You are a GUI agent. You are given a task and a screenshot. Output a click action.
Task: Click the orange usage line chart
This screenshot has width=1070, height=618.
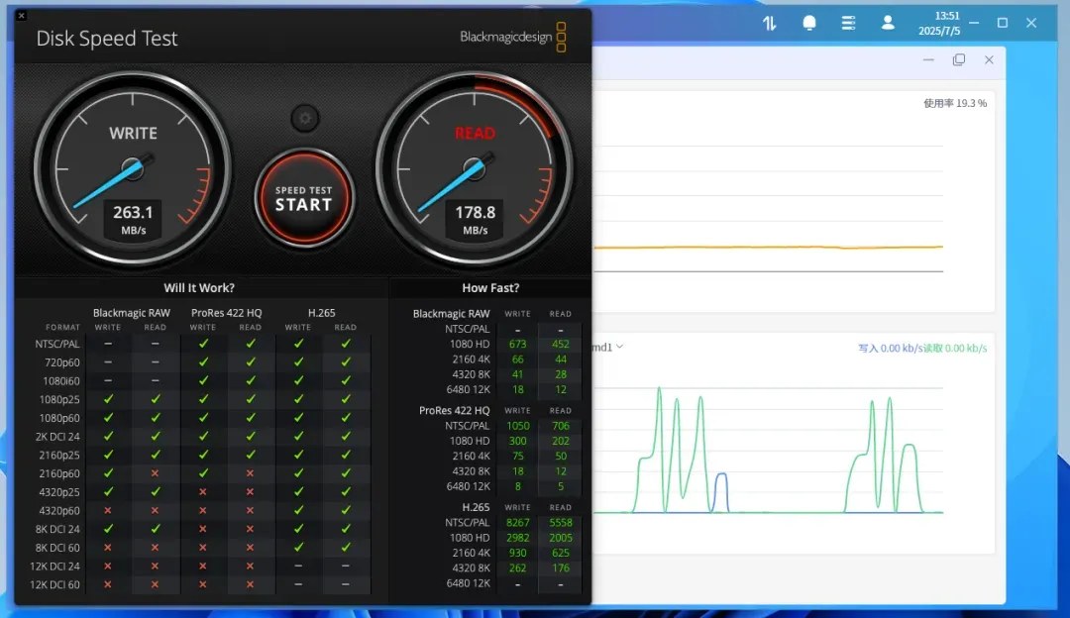tap(769, 247)
